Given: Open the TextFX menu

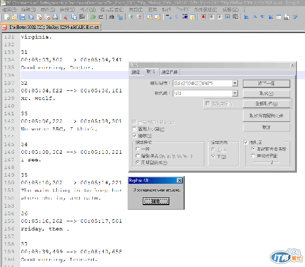Looking at the screenshot, I should 182,10.
